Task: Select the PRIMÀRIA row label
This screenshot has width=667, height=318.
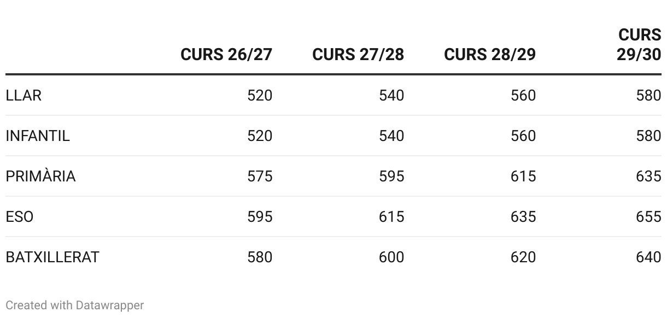Action: pyautogui.click(x=40, y=176)
